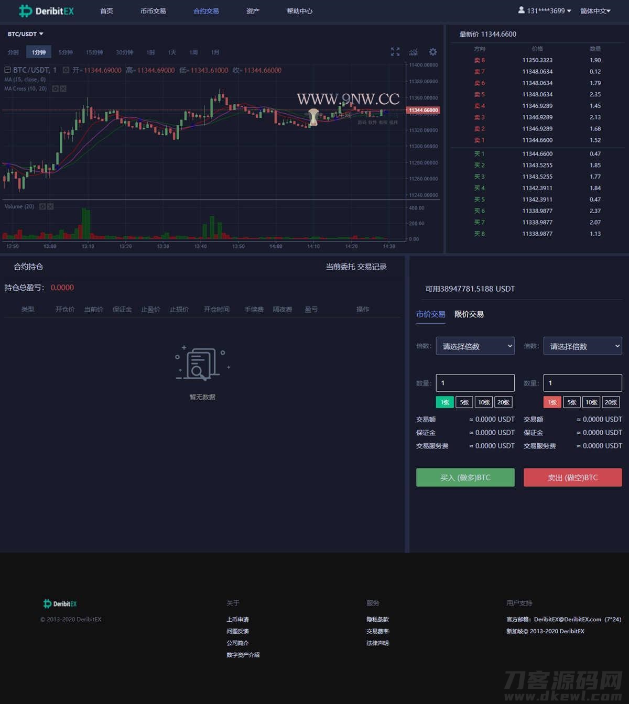The image size is (629, 704).
Task: Click the 买入 (做多)BTC button
Action: [465, 478]
